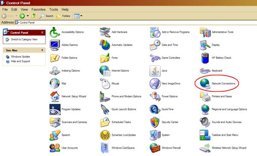257x156 pixels.
Task: Open the QuickTime icon
Action: (x=155, y=109)
